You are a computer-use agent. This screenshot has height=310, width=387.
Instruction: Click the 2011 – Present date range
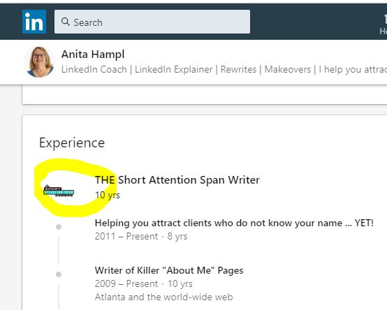click(126, 236)
